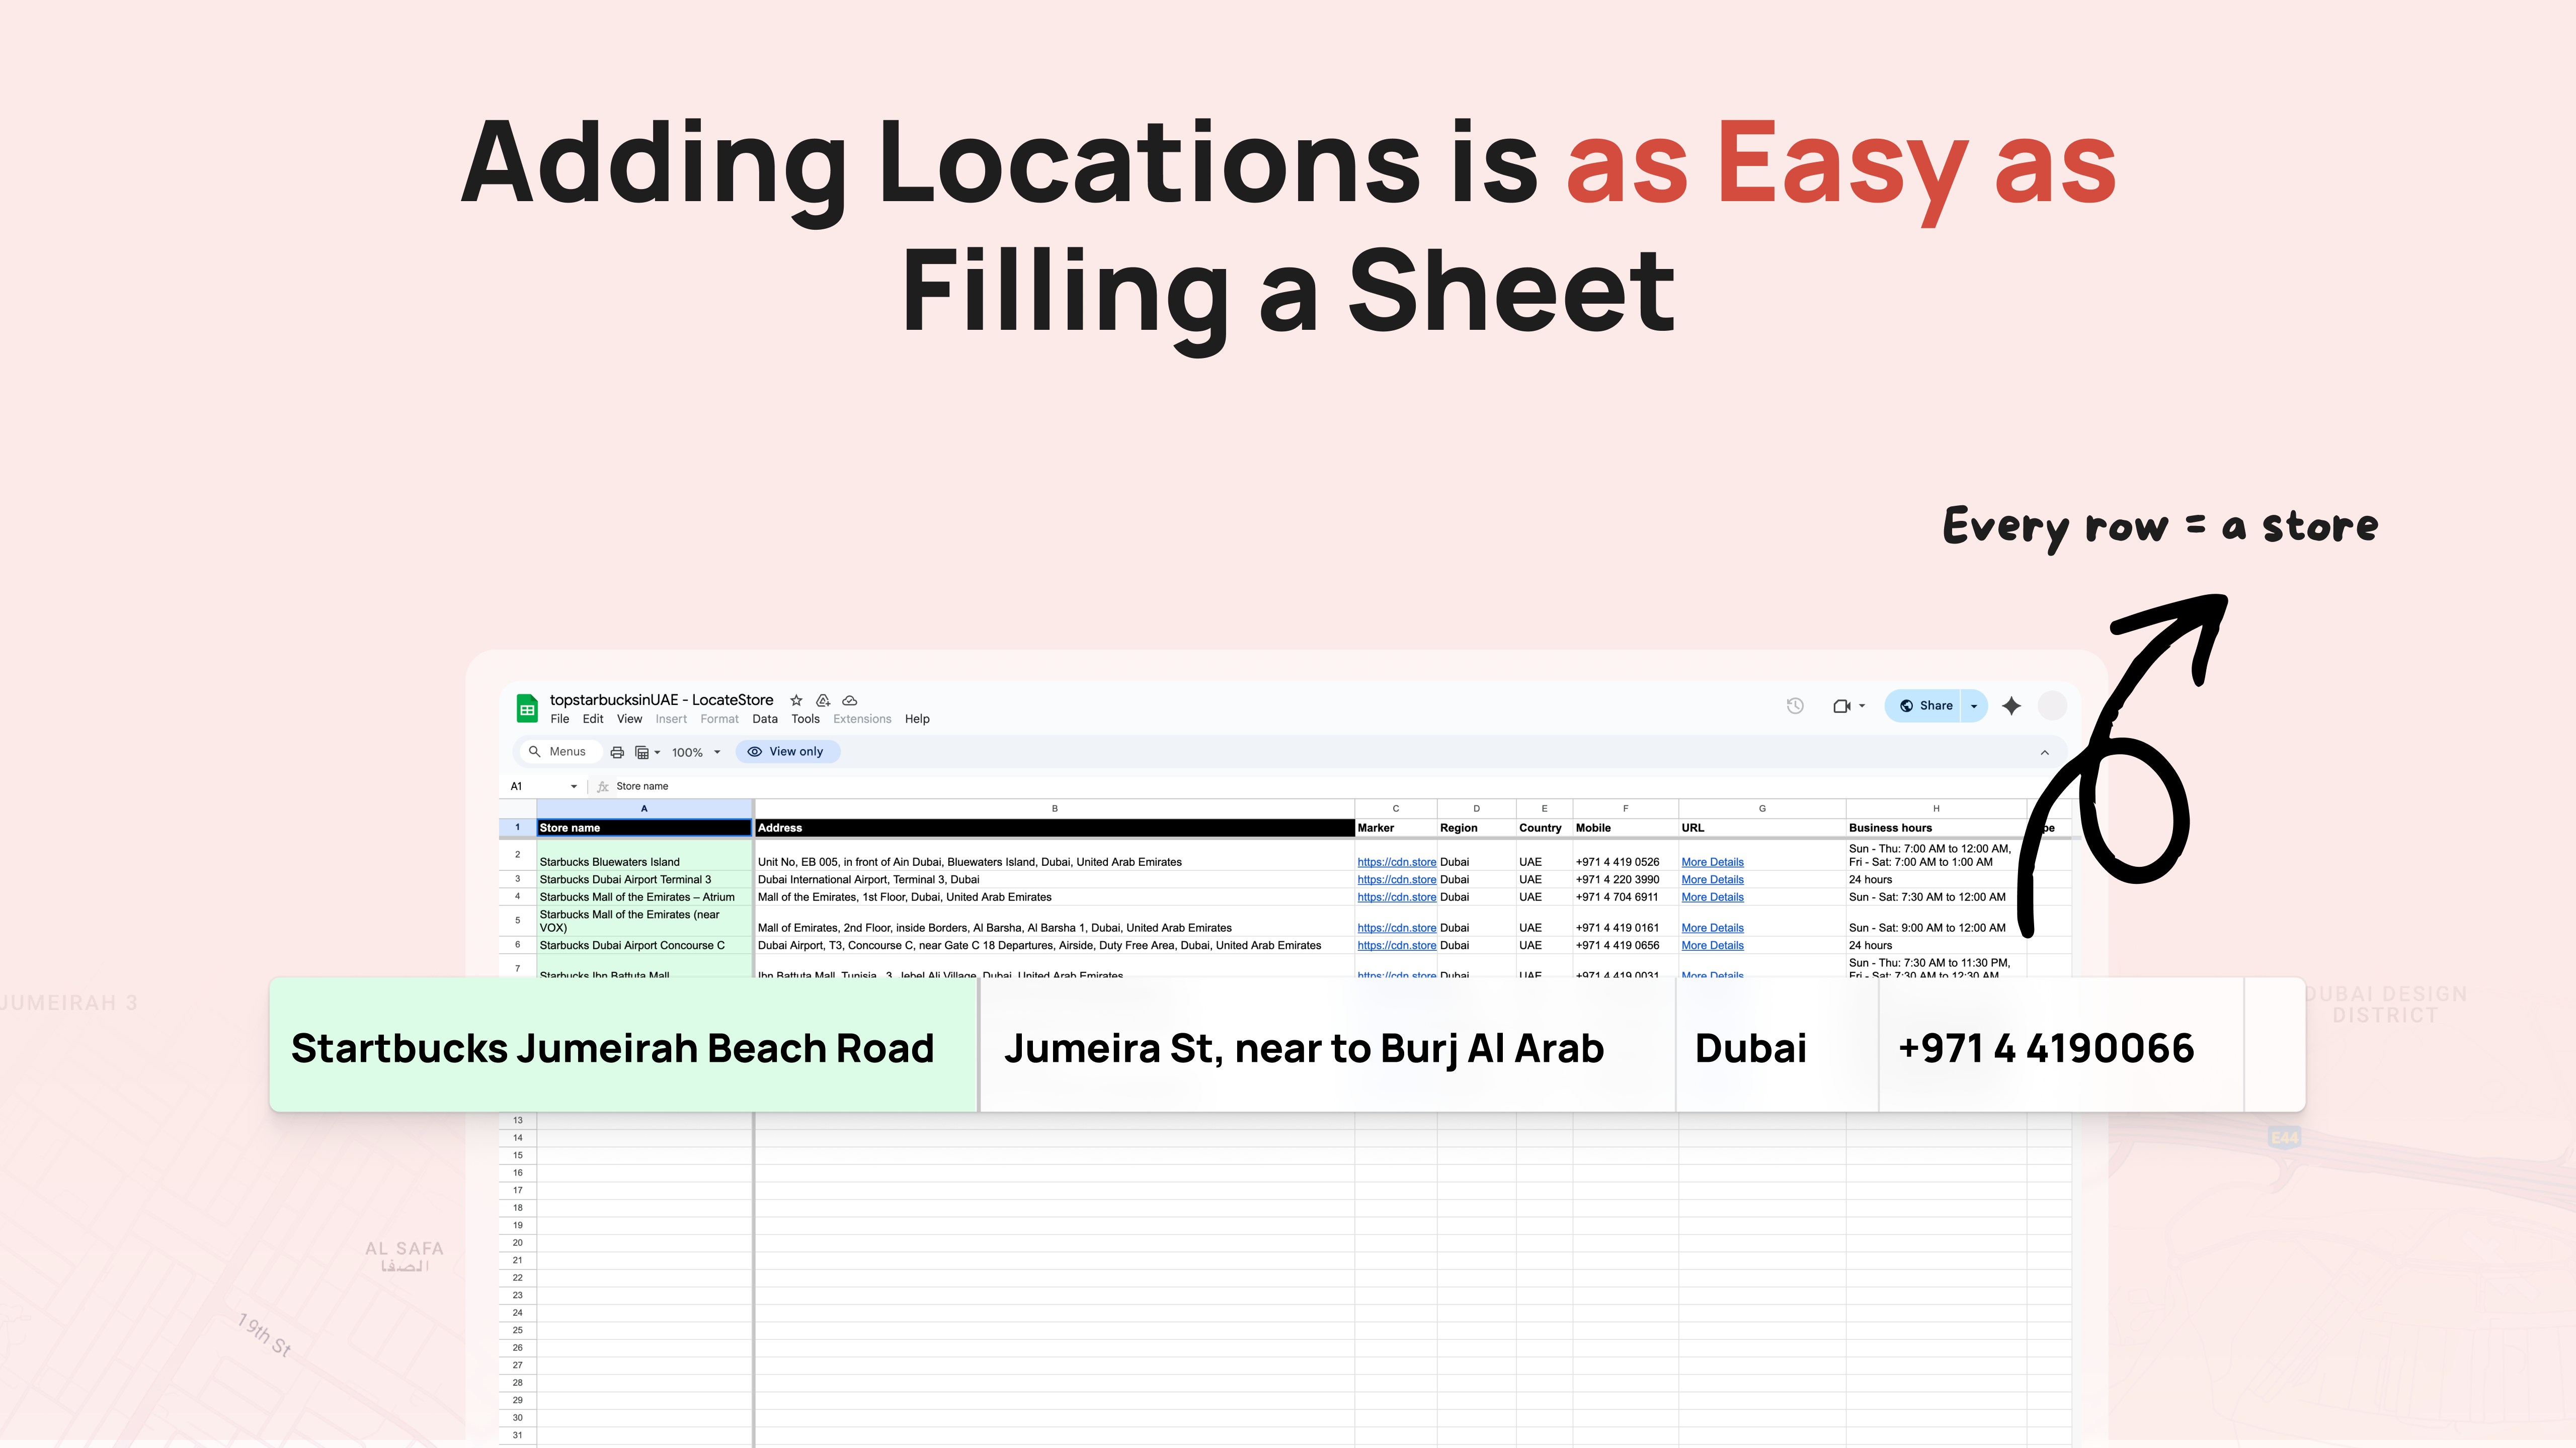This screenshot has width=2576, height=1448.
Task: Check the cloud document status icon
Action: (x=849, y=699)
